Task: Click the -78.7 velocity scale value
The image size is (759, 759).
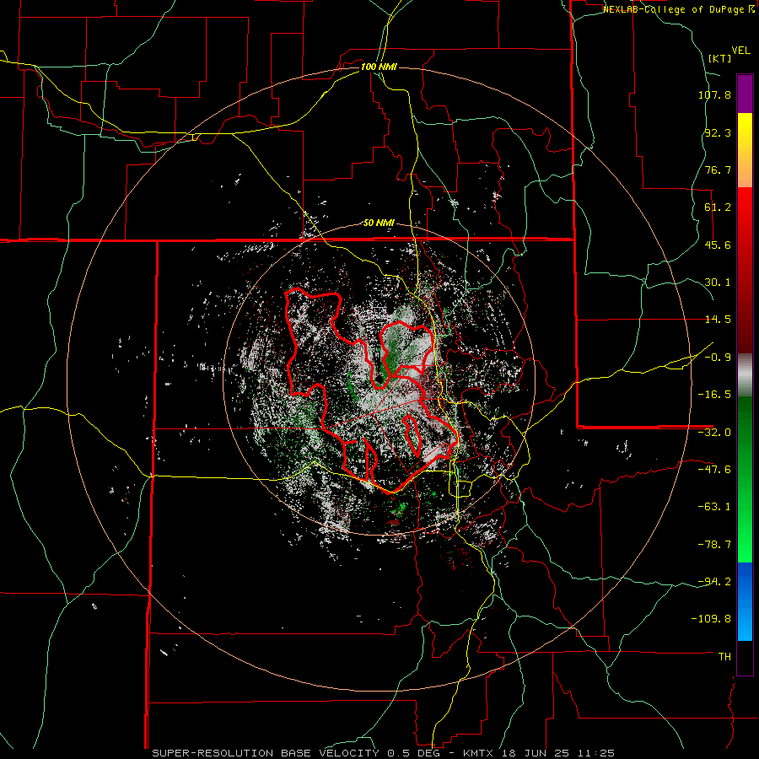Action: [714, 545]
